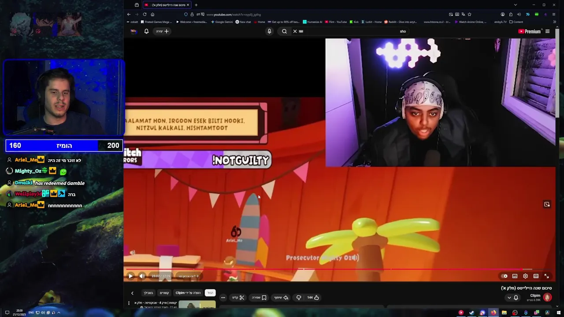
Task: Open File Explorer from the taskbar
Action: pyautogui.click(x=504, y=313)
